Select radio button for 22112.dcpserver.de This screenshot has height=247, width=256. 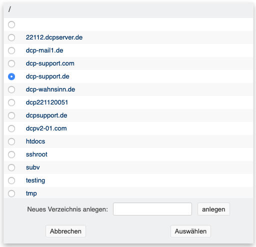pos(11,37)
